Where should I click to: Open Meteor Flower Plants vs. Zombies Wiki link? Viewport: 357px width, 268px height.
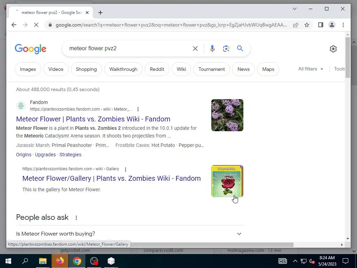tap(93, 119)
